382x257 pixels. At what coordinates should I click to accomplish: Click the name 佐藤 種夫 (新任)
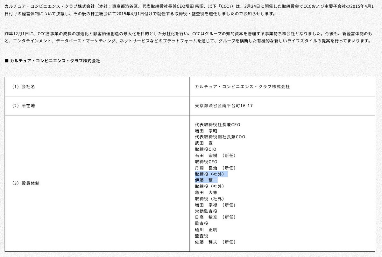(x=215, y=242)
